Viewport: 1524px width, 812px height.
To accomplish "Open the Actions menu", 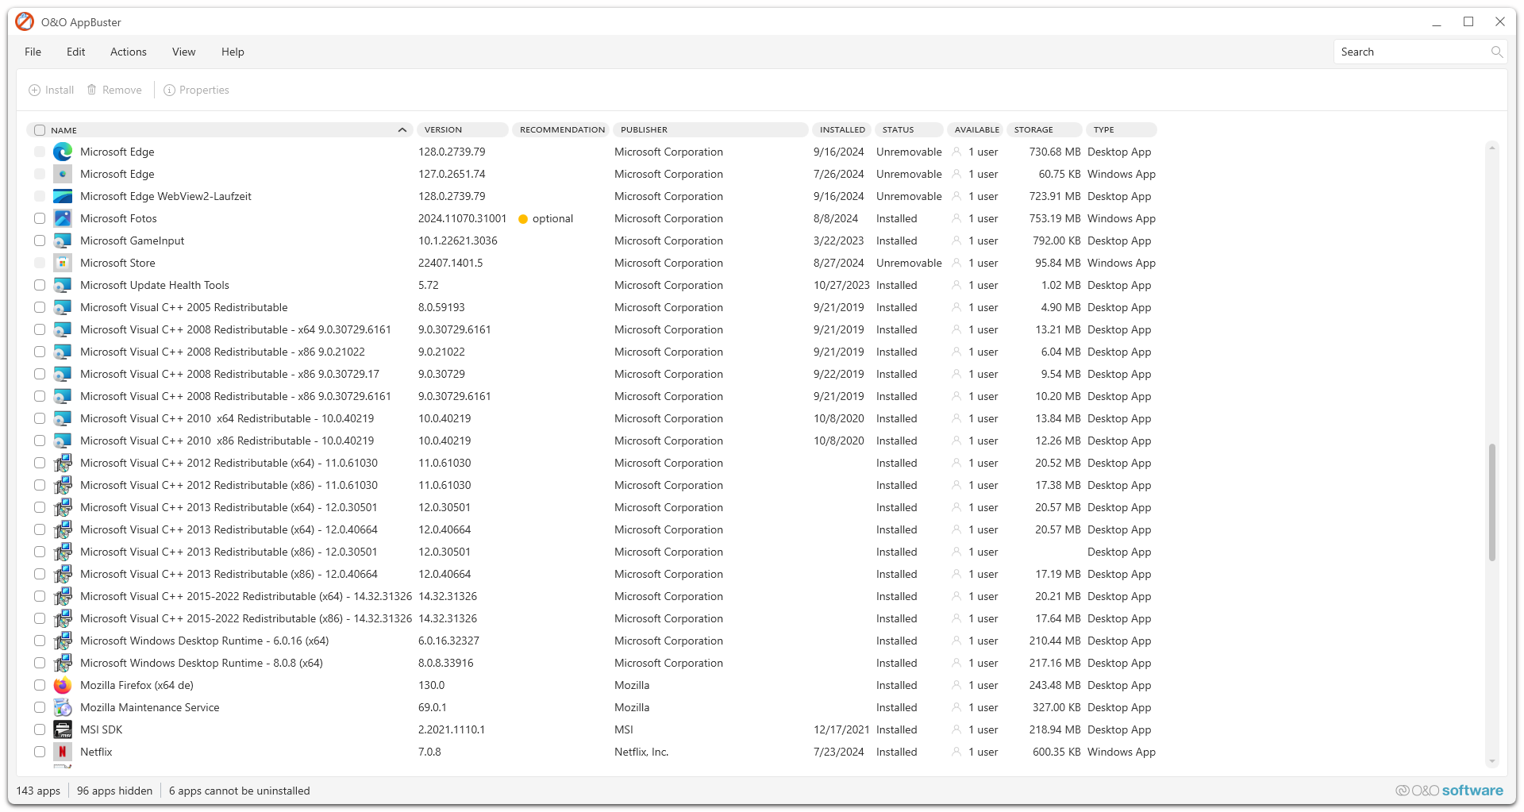I will click(x=129, y=52).
